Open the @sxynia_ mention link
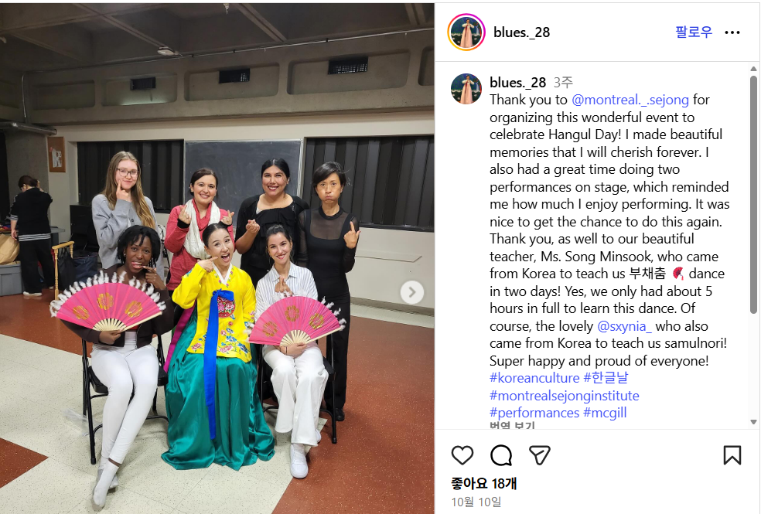 [x=624, y=326]
